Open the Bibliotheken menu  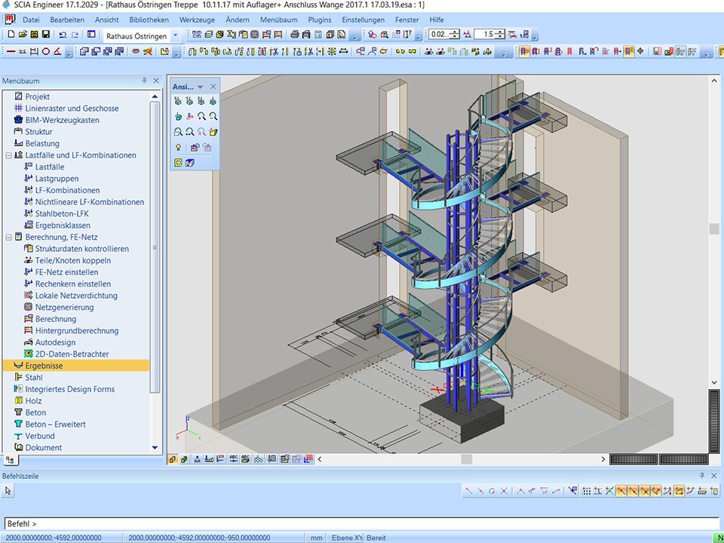coord(149,20)
